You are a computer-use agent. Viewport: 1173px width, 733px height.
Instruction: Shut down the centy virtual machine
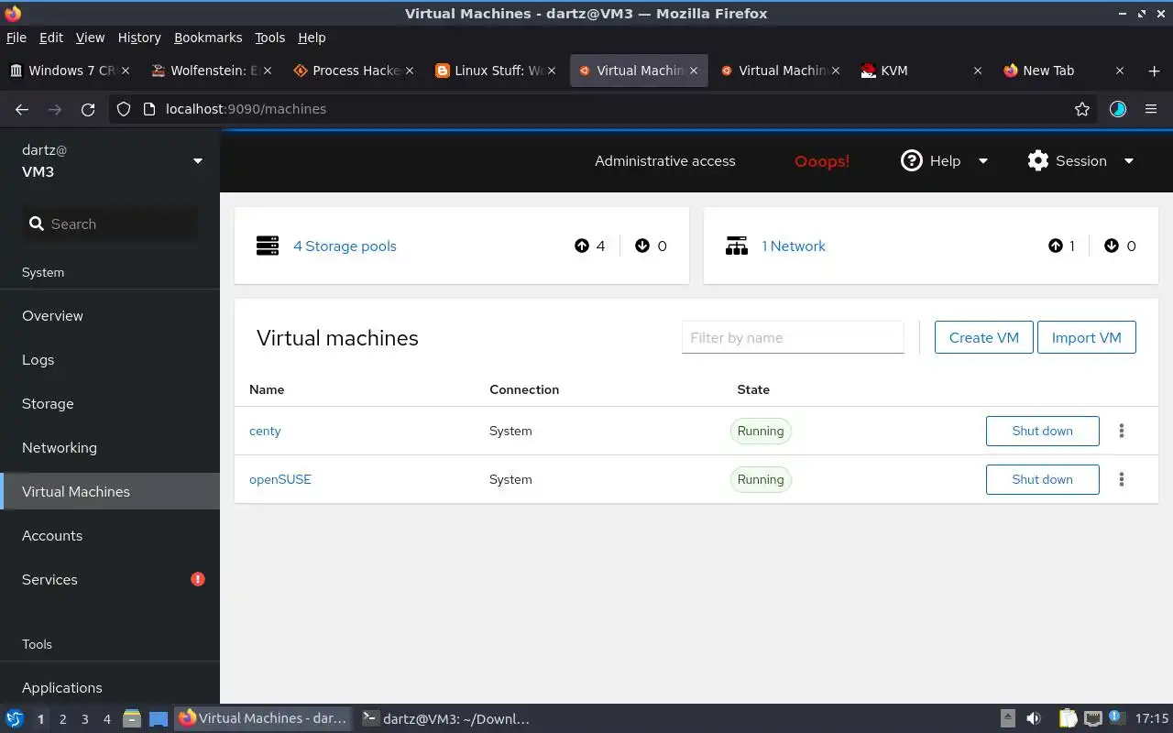click(1042, 431)
